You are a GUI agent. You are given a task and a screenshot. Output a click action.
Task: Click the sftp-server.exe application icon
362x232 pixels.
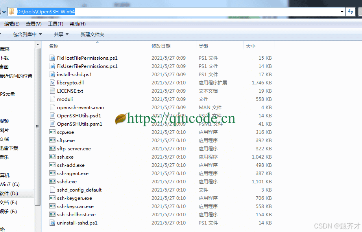pos(52,149)
